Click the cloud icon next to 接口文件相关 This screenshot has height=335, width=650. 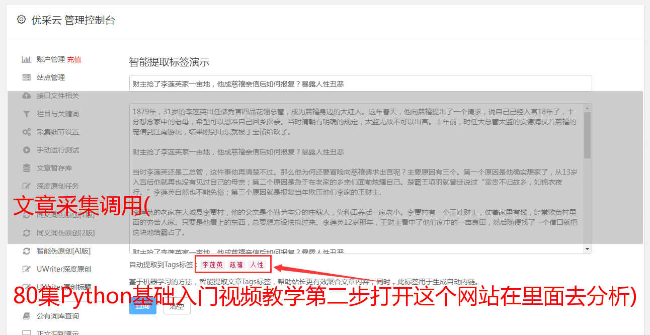27,96
